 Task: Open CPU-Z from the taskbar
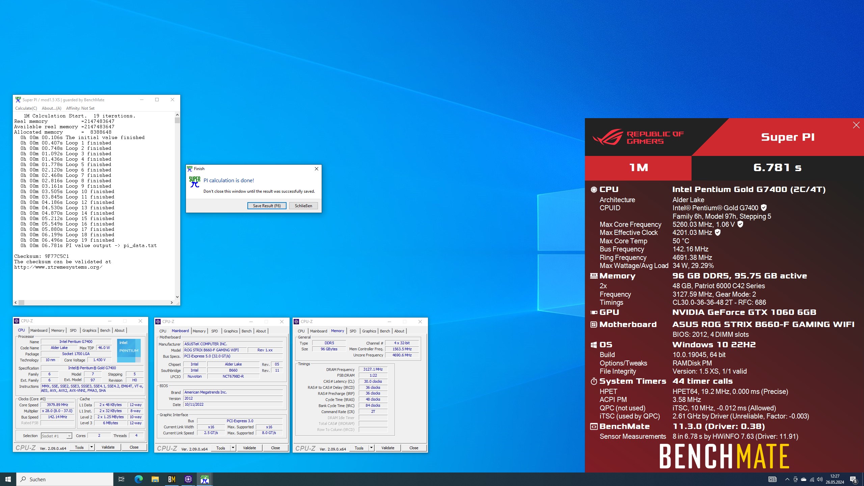[x=188, y=479]
